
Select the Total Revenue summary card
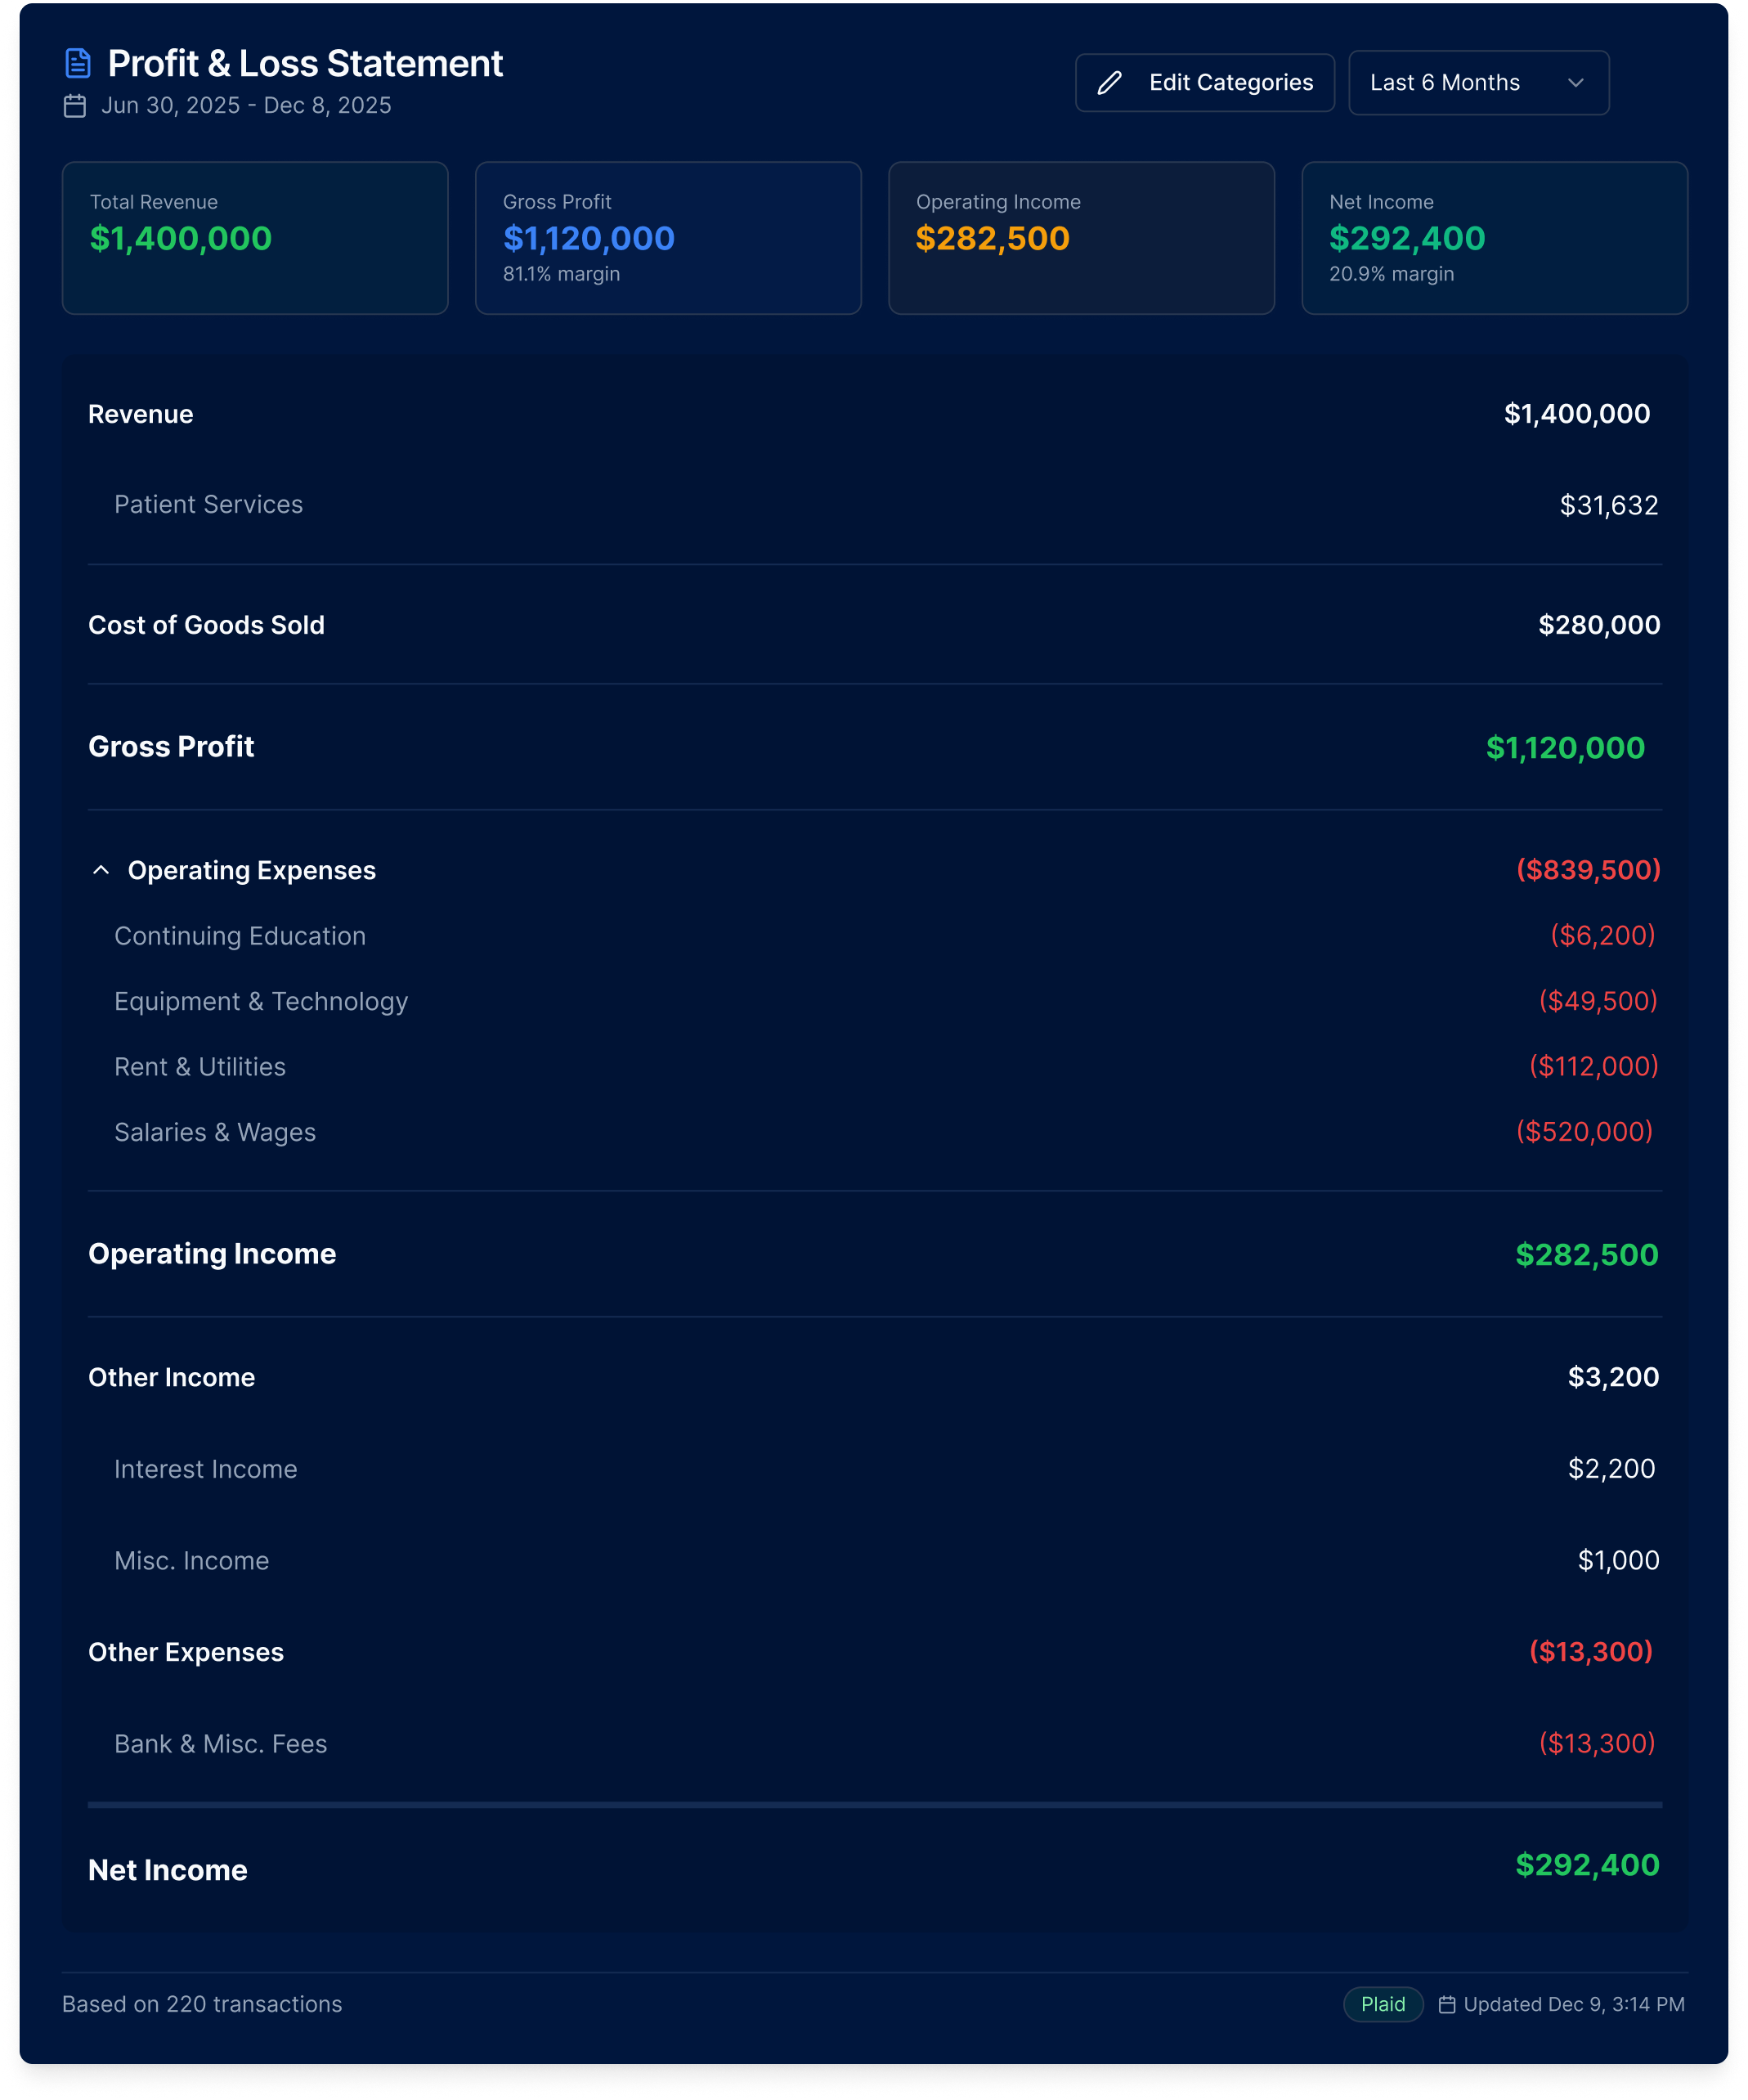tap(255, 238)
